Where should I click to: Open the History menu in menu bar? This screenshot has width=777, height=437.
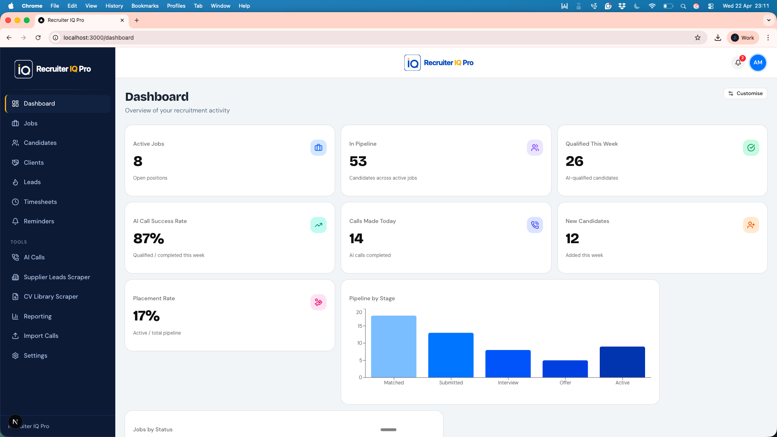(114, 6)
